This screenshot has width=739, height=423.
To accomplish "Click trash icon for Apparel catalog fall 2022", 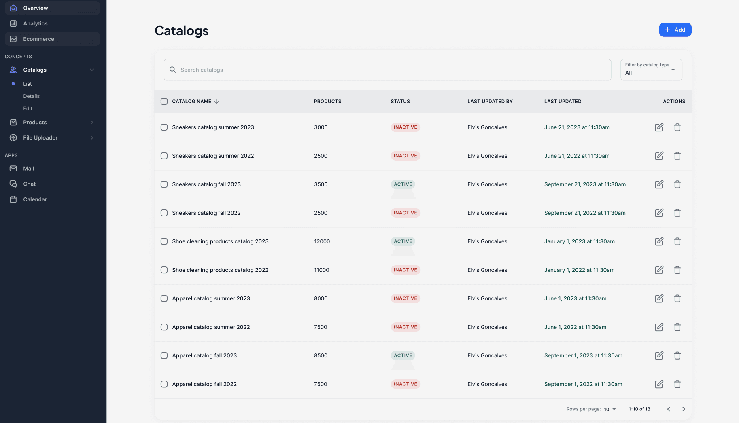I will (677, 384).
